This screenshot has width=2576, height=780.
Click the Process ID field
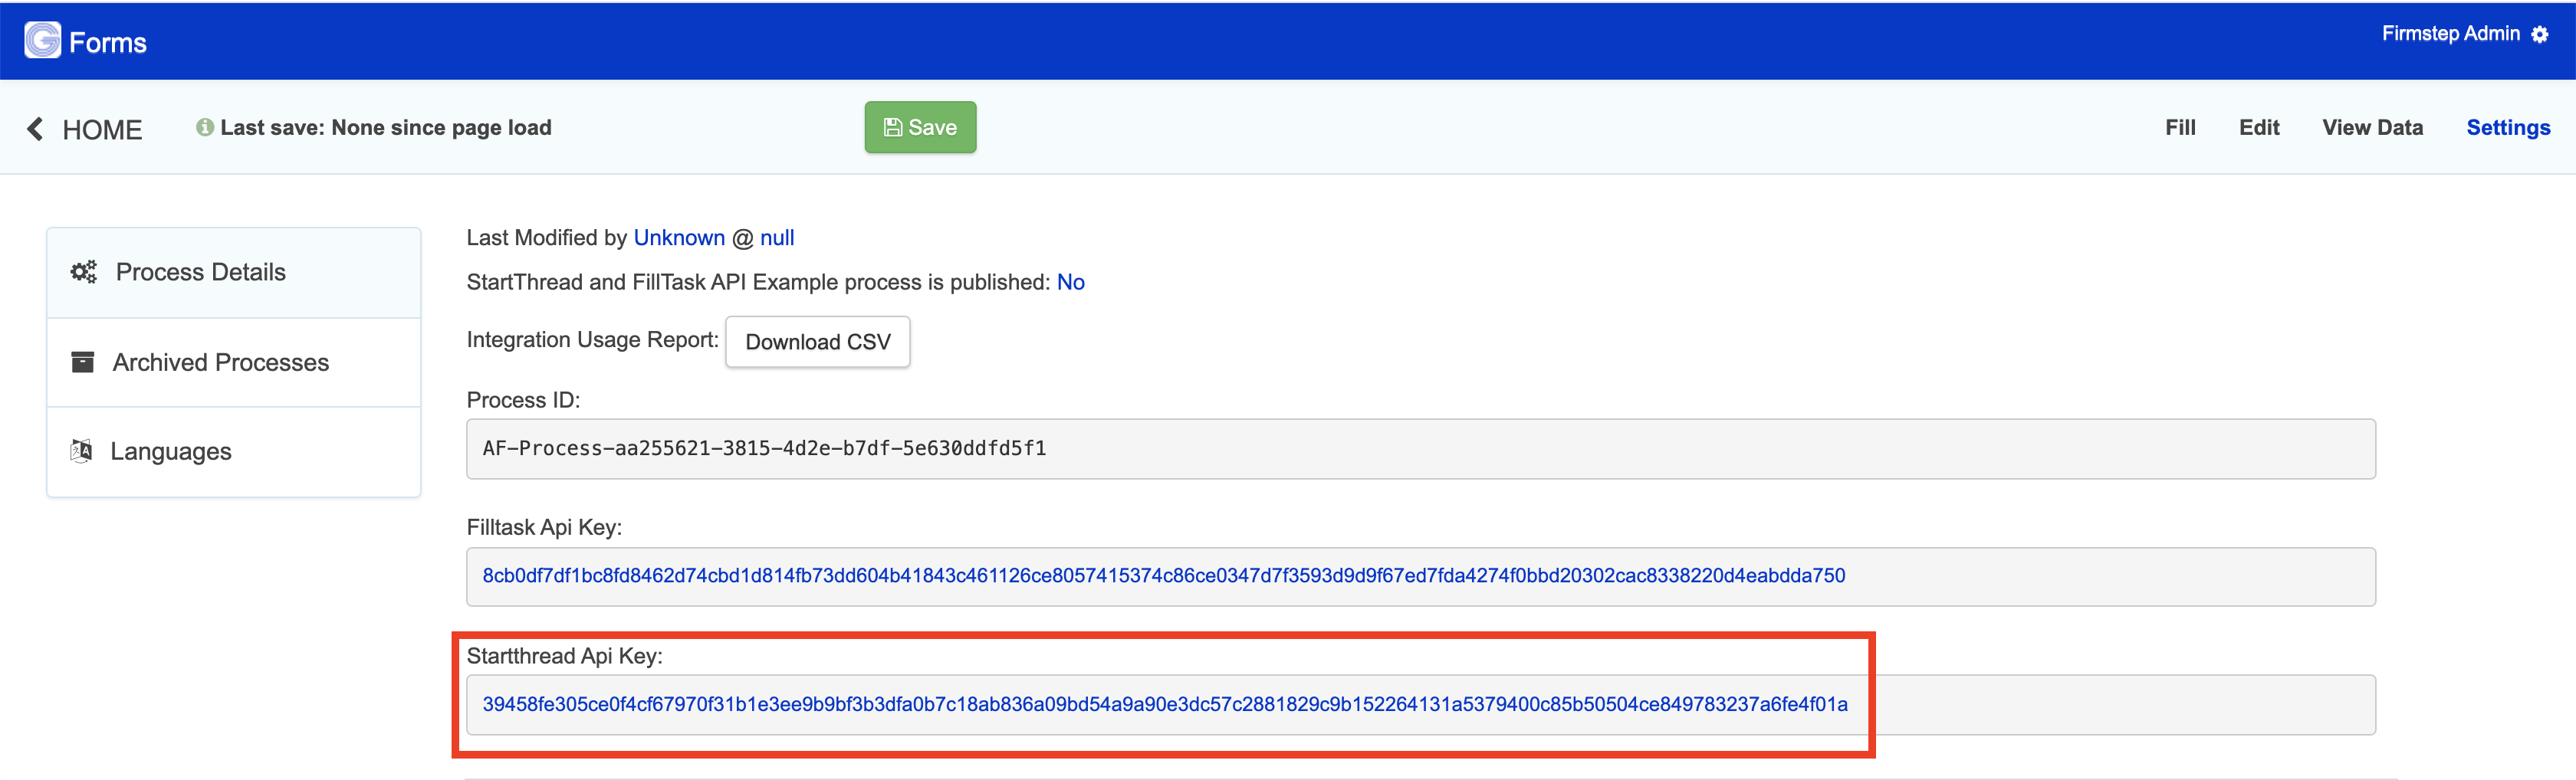pos(1420,448)
